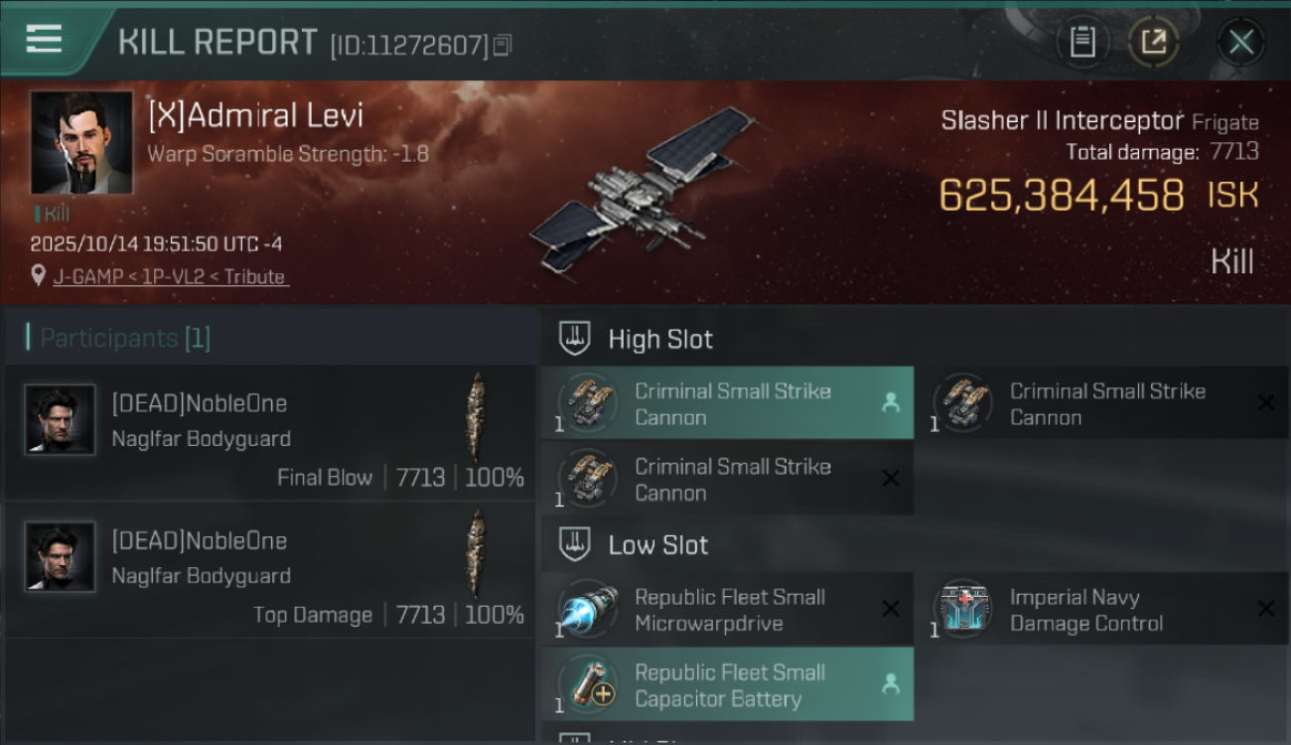Click the Low Slot section icon
Viewport: 1291px width, 745px height.
pyautogui.click(x=576, y=544)
